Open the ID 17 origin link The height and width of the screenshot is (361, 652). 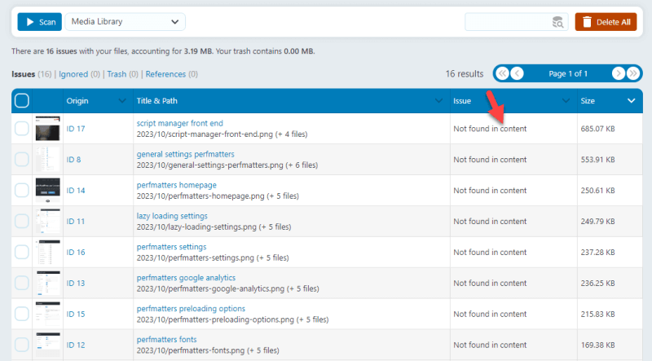click(76, 129)
